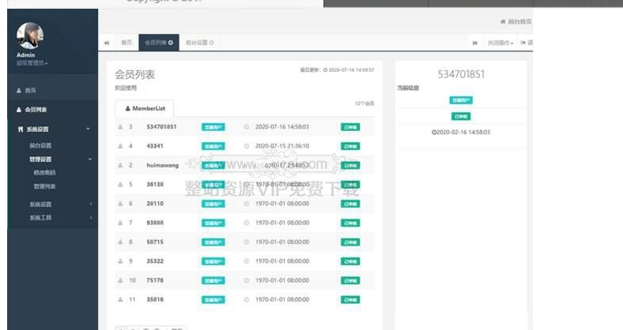Click the teal user tag in the 534701851 detail panel
Screen dimensions: 623x330
tap(461, 100)
